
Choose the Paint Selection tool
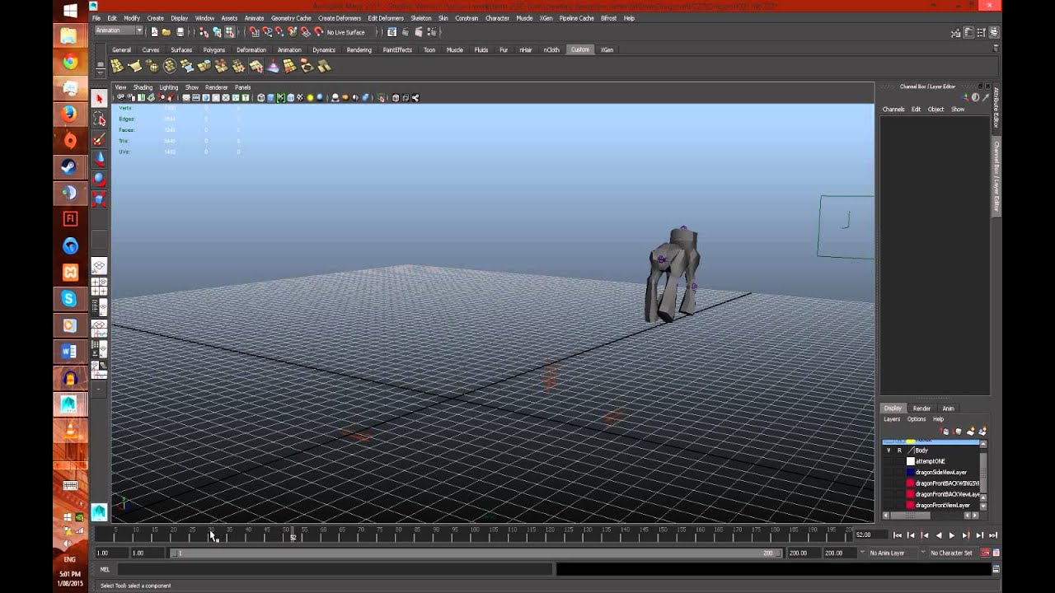99,139
